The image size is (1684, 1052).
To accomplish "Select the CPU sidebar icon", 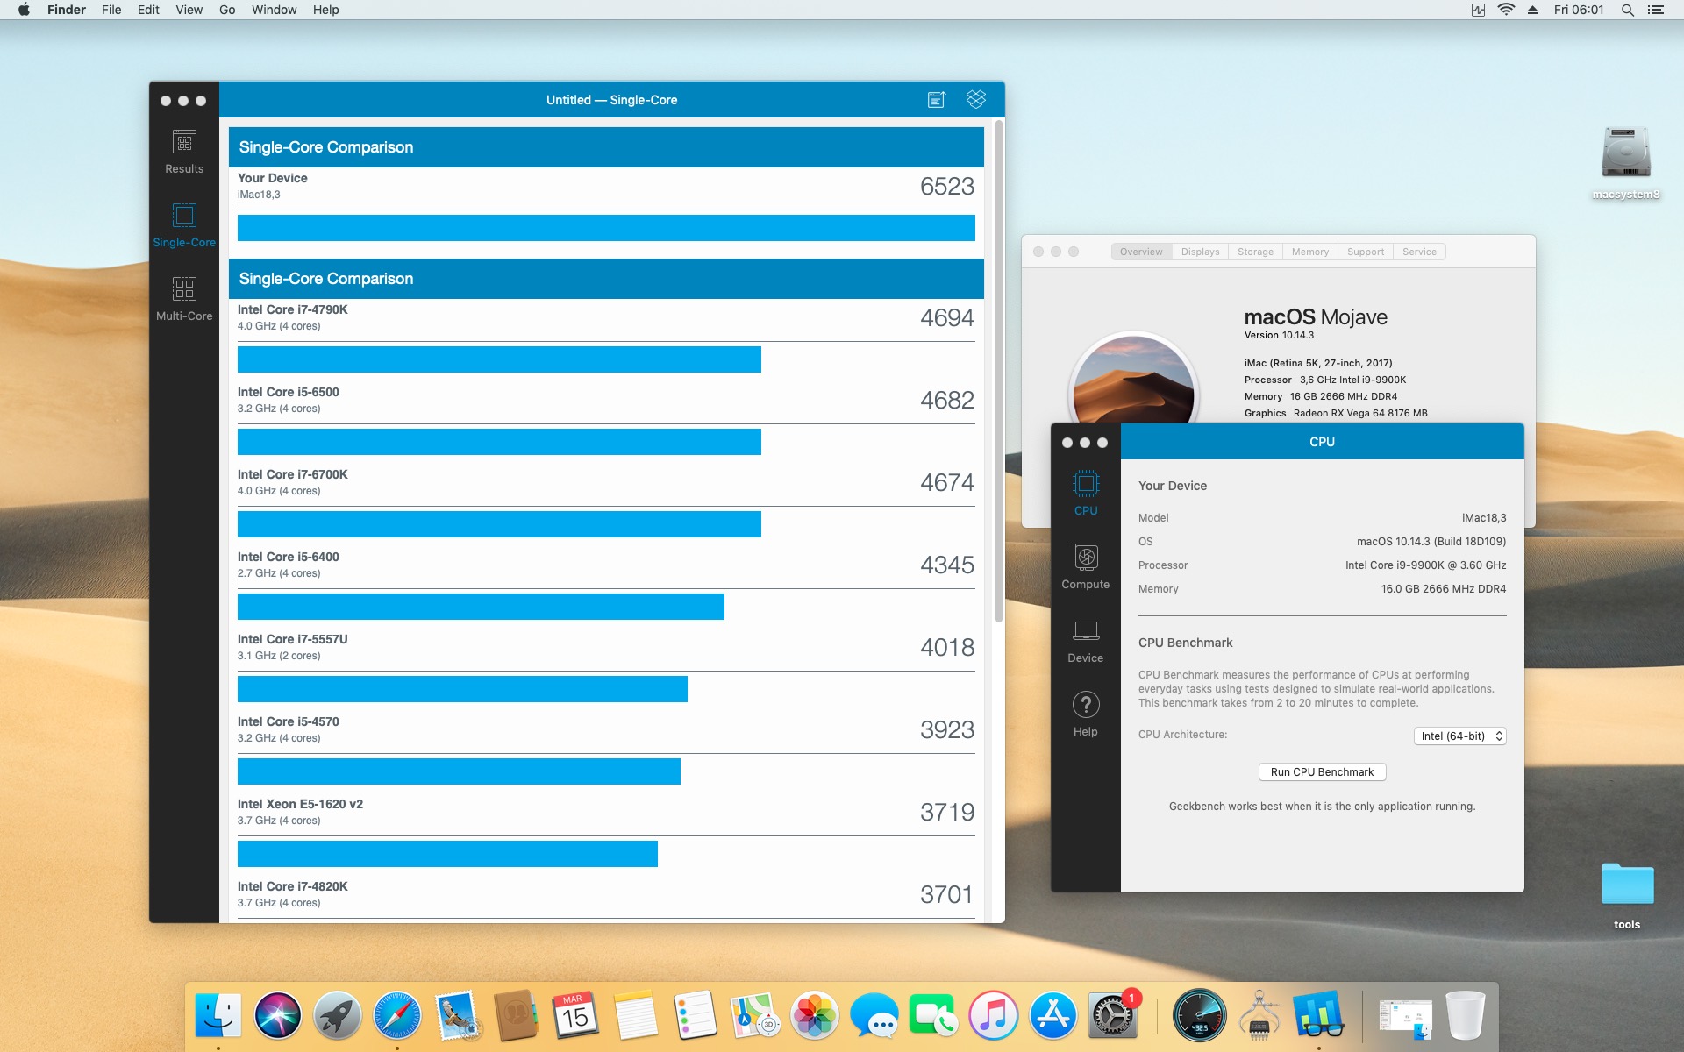I will (1085, 493).
